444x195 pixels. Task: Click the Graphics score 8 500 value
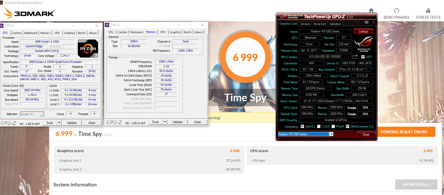pyautogui.click(x=235, y=151)
